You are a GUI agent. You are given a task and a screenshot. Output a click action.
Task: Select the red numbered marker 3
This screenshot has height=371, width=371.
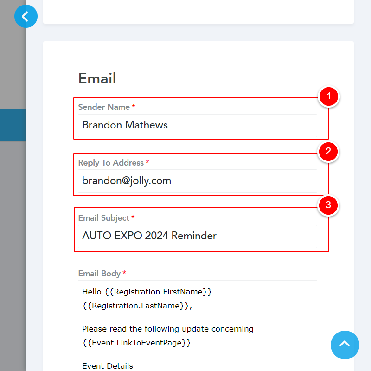click(x=328, y=205)
